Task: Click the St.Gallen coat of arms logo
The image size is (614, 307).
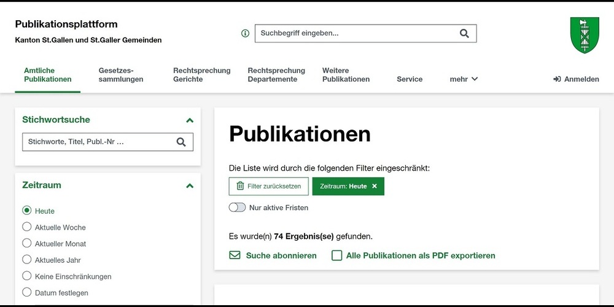Action: click(x=584, y=35)
